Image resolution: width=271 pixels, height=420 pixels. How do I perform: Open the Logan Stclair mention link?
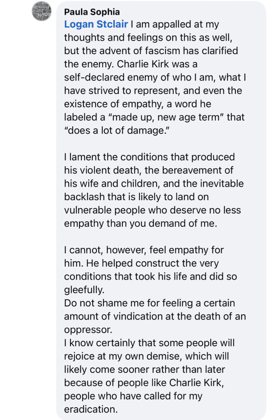[x=96, y=24]
